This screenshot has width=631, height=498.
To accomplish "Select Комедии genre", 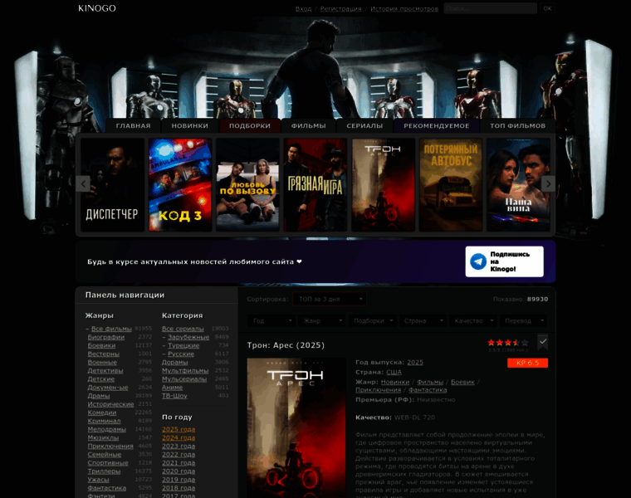I will point(102,413).
